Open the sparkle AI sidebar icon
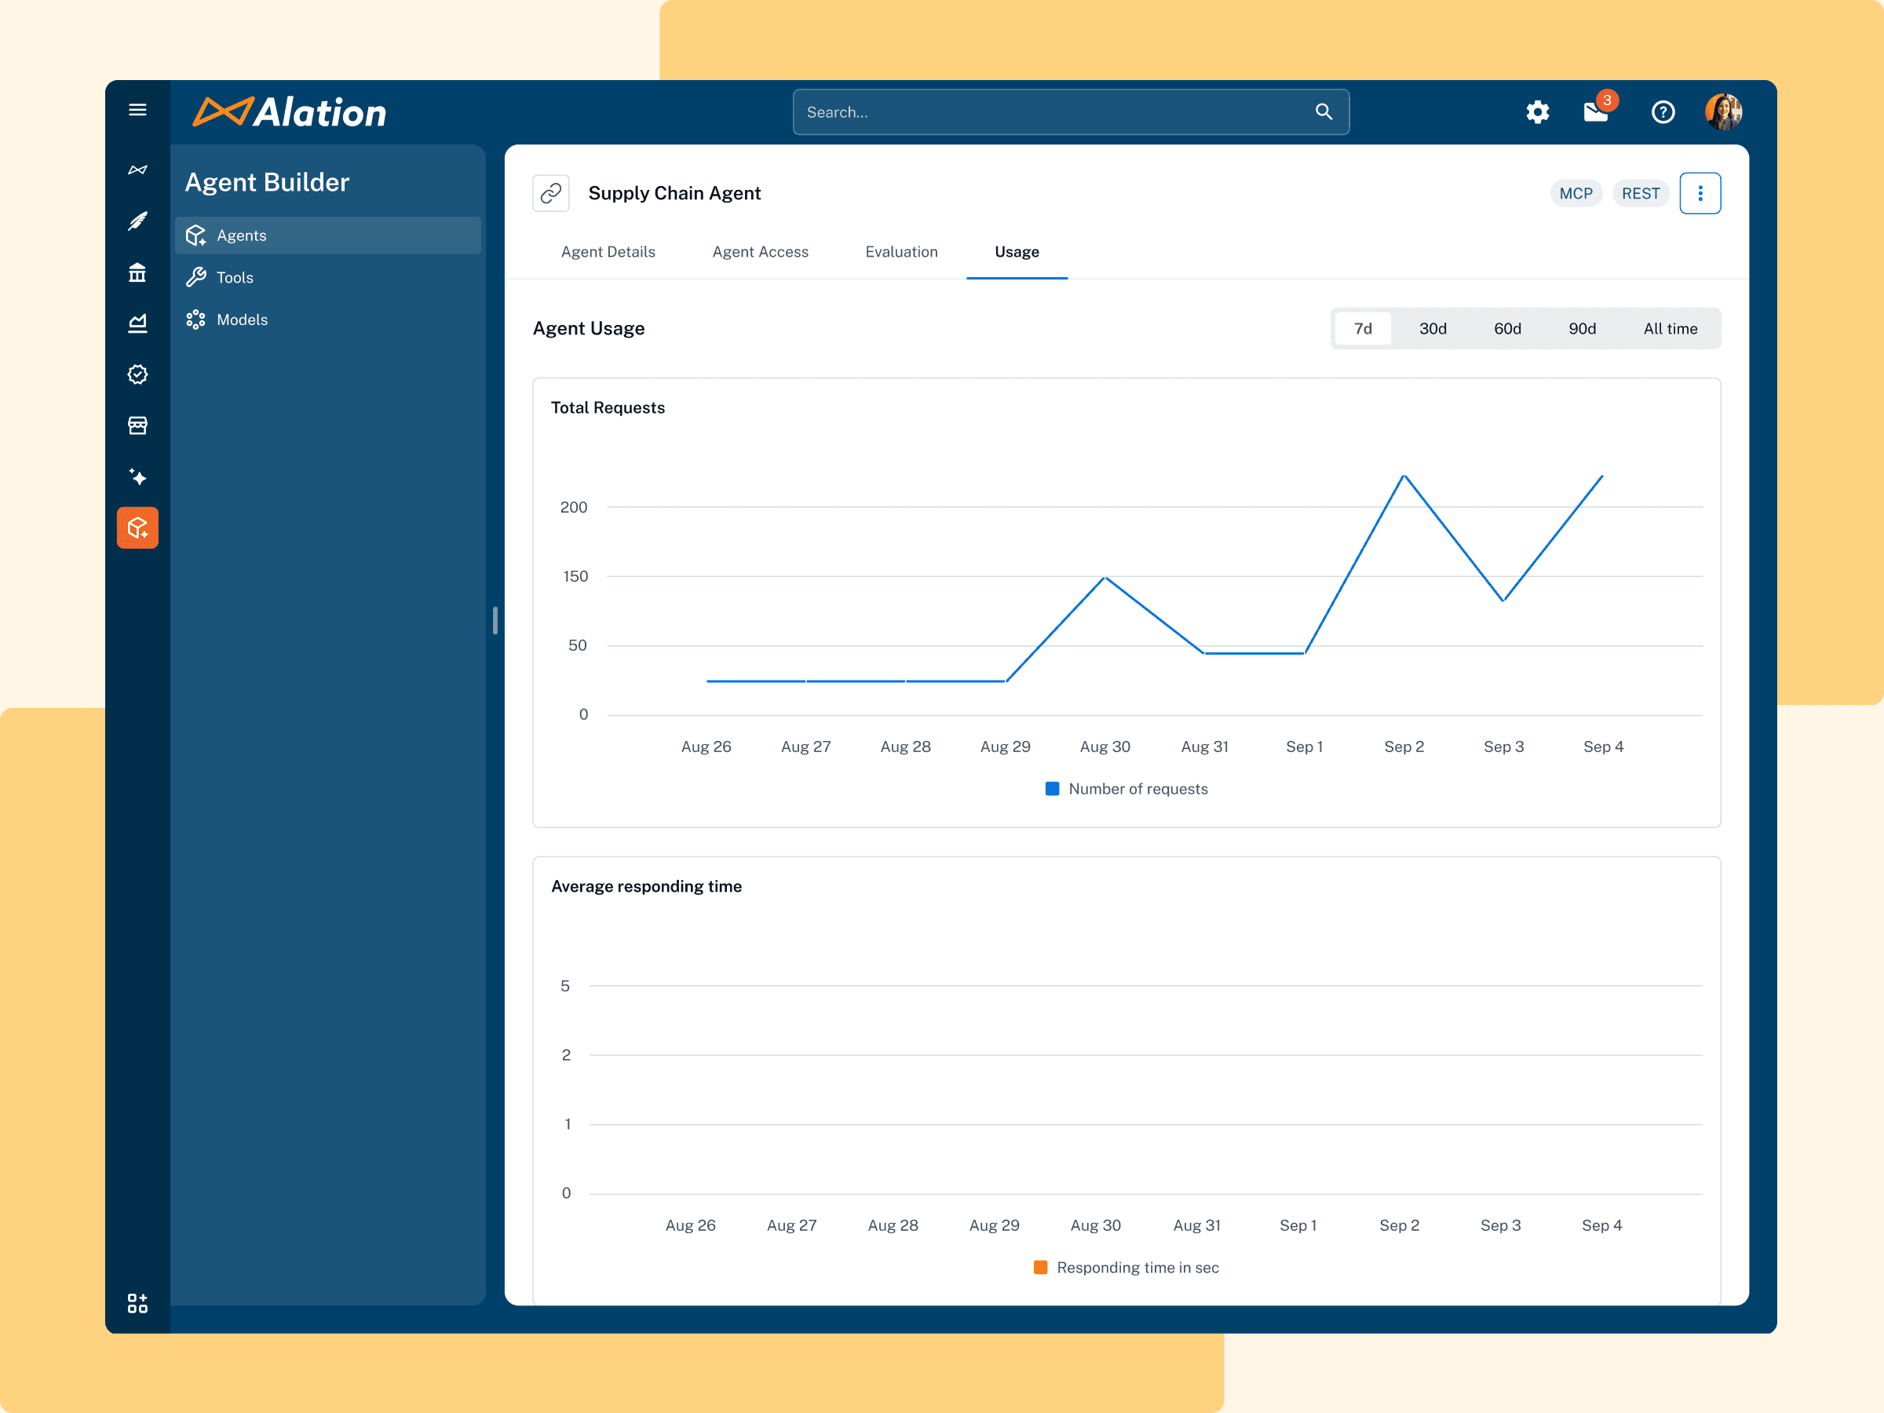The image size is (1884, 1413). [x=137, y=477]
